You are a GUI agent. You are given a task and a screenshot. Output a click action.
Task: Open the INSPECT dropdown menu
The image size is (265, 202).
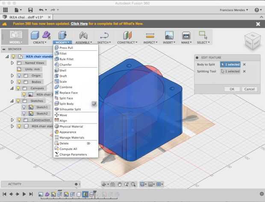(150, 43)
